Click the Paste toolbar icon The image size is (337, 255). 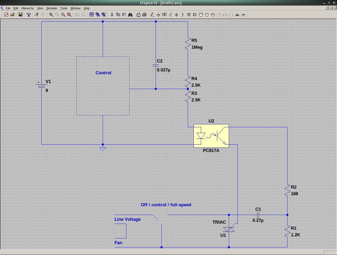124,15
